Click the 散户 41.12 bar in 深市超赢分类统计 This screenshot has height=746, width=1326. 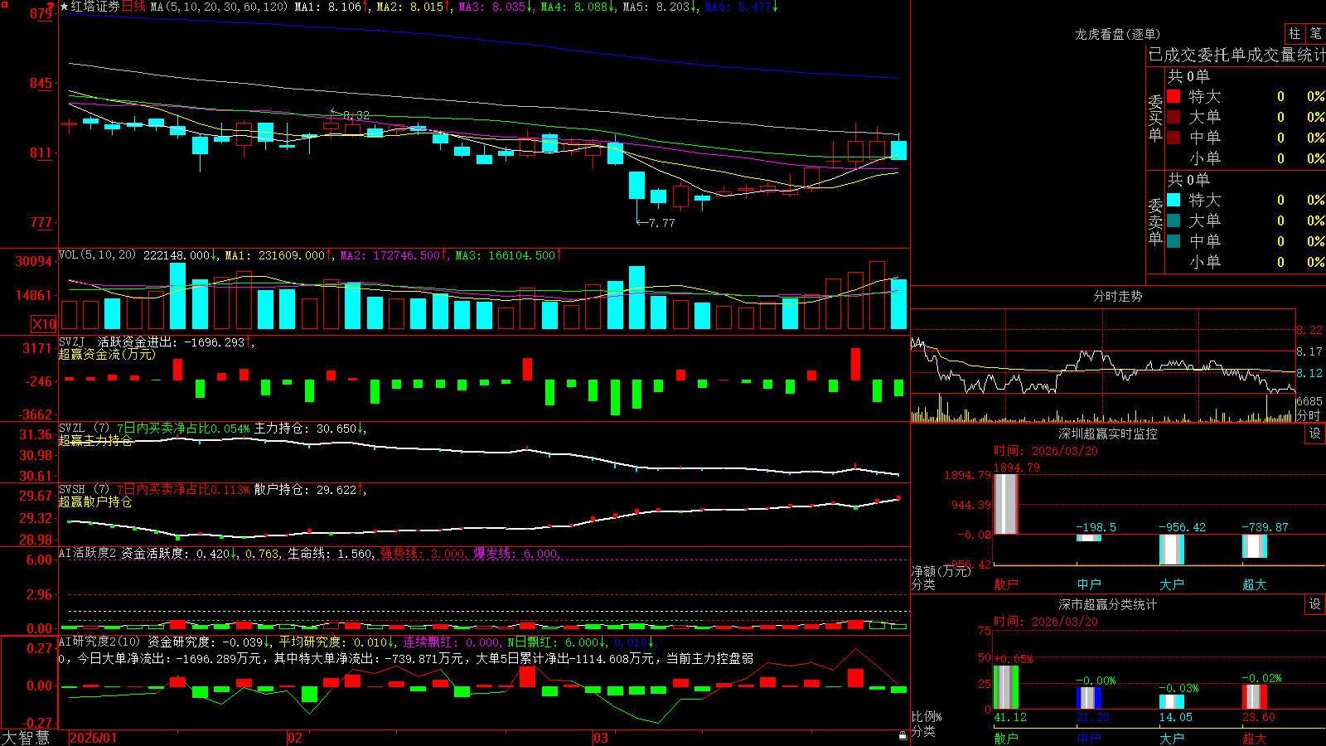(1006, 687)
